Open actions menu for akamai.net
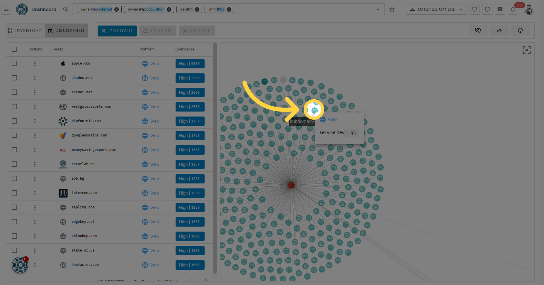The image size is (544, 285). [35, 92]
